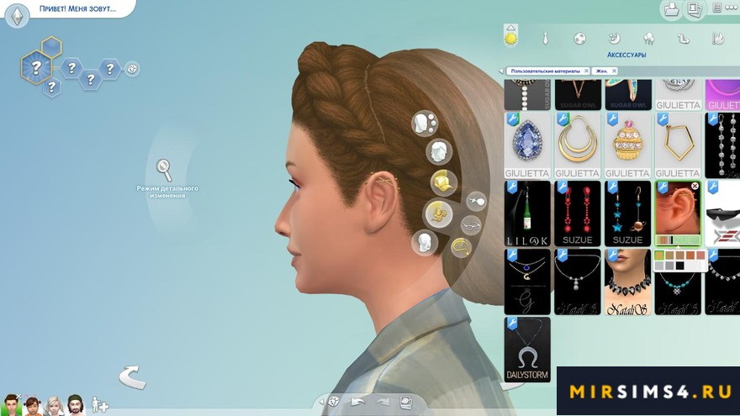Screen dimensions: 740x416
Task: Pick the light silver color swatch
Action: tap(659, 266)
